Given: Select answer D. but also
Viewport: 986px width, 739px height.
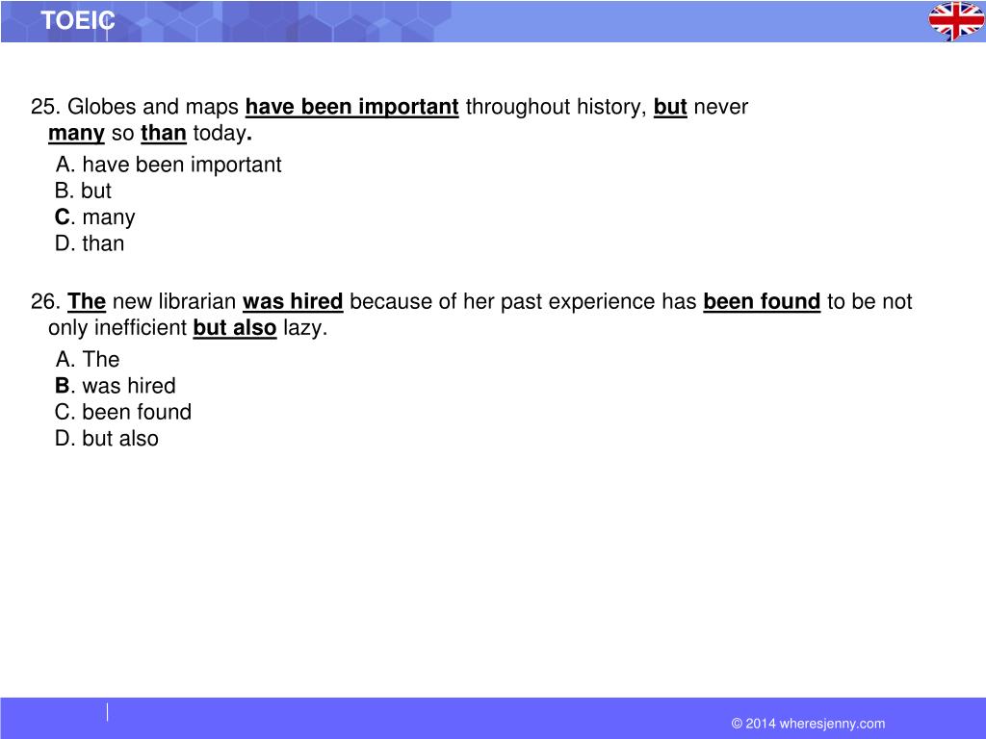Looking at the screenshot, I should tap(107, 439).
